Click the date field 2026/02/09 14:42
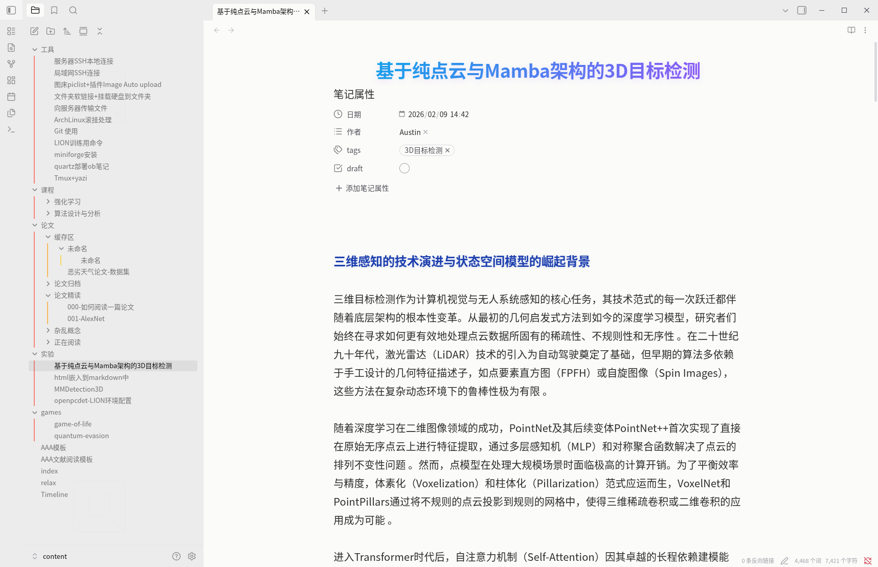 click(438, 115)
